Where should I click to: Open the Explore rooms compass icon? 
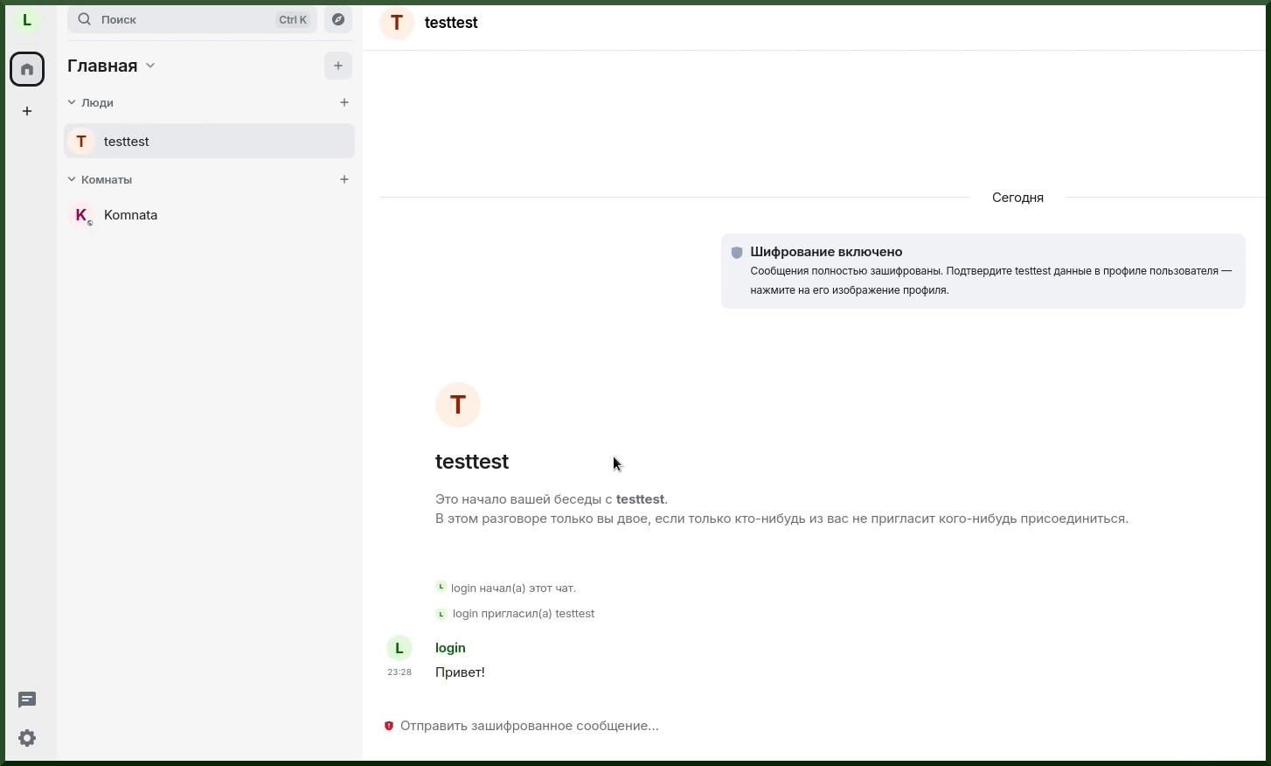338,19
